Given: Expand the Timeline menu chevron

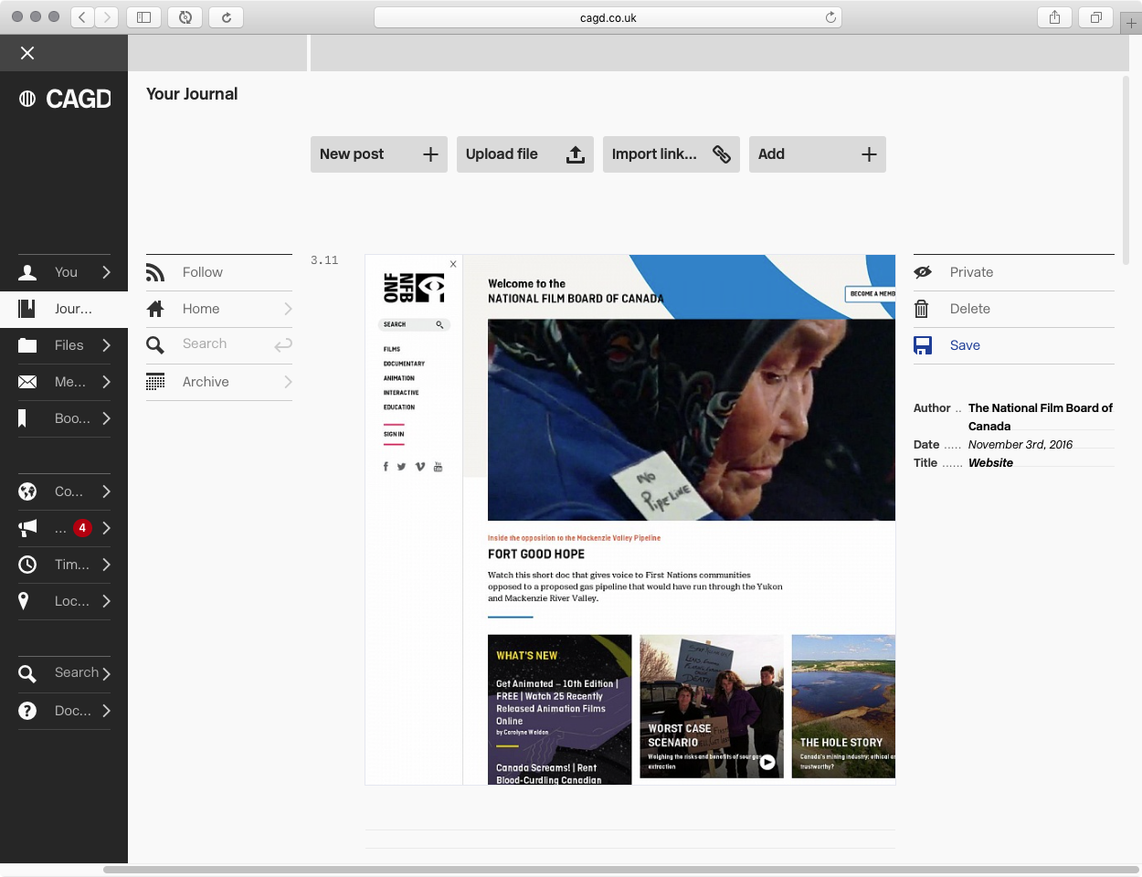Looking at the screenshot, I should click(106, 565).
